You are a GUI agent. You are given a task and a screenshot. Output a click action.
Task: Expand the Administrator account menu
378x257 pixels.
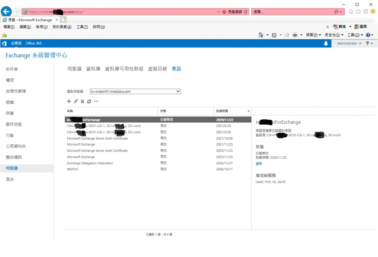pyautogui.click(x=349, y=44)
